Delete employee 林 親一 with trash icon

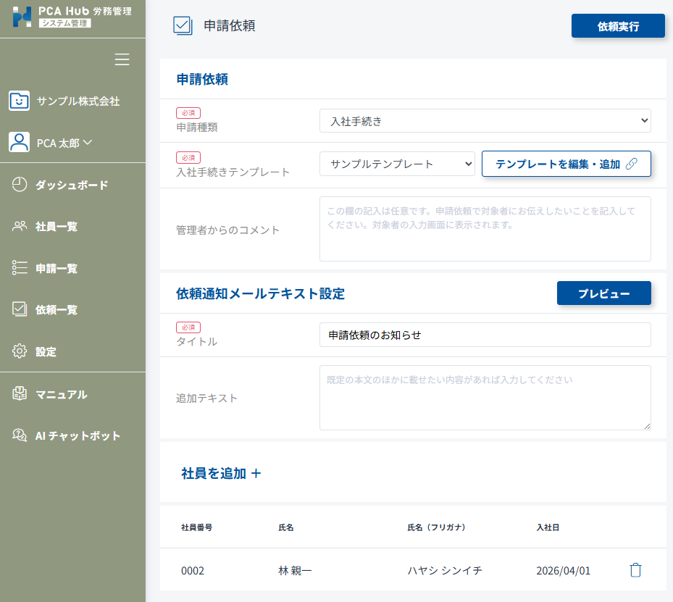635,570
